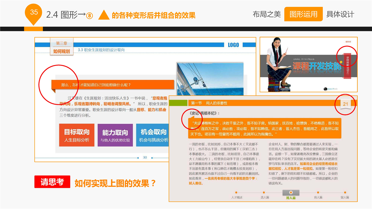Viewport: 372px width, 209px height.
Task: Select the 选人篇 timeline marker
Action: pos(264,192)
